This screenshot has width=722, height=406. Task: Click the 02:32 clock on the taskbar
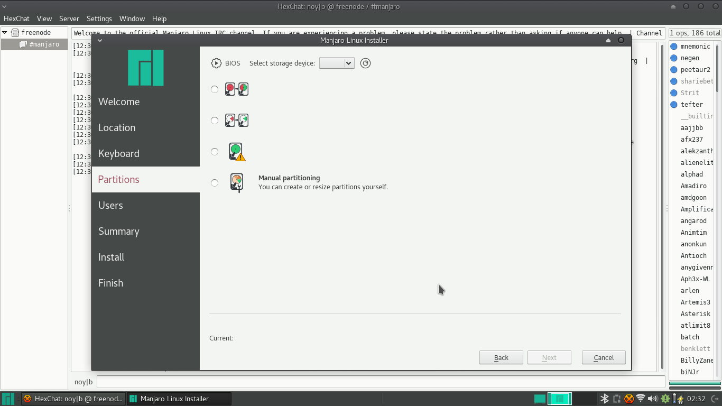tap(696, 399)
